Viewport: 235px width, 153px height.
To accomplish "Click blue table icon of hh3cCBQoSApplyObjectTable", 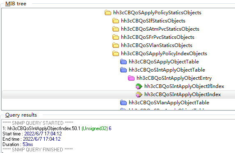I will pos(123,62).
